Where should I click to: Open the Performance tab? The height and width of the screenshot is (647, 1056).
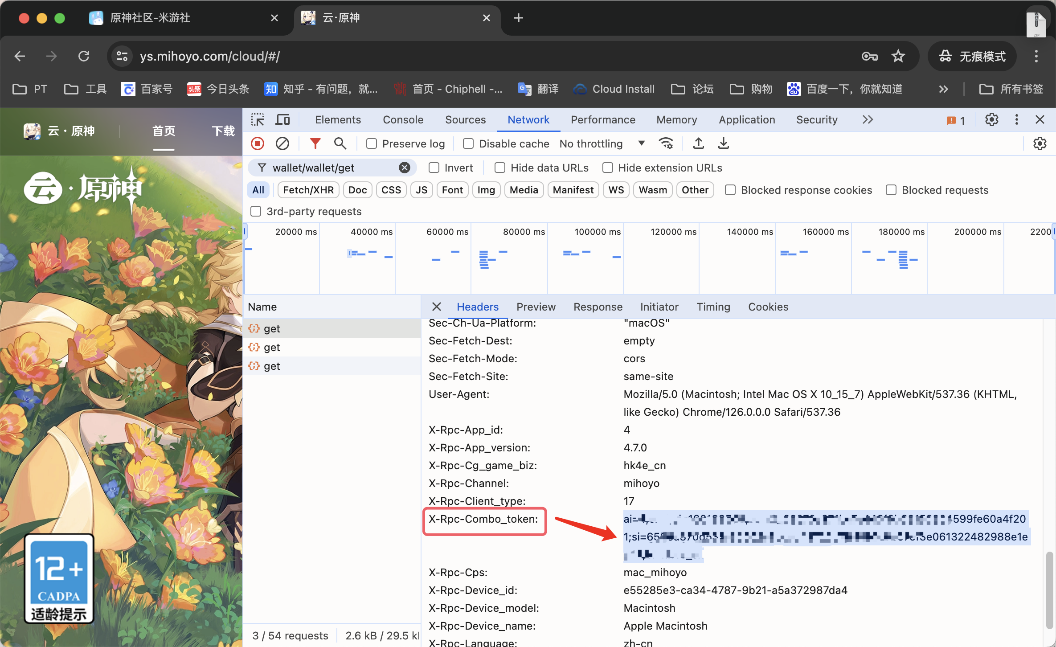(603, 120)
